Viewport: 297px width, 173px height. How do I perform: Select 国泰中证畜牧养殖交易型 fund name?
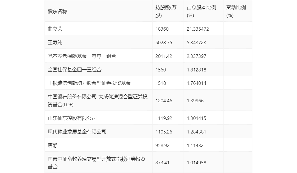[x=97, y=163]
